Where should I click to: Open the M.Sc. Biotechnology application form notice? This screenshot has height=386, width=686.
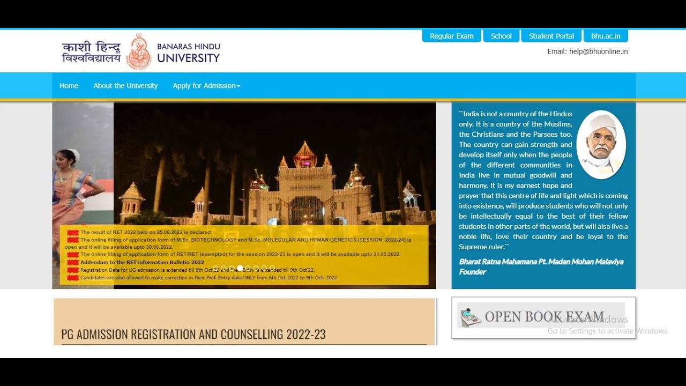coord(238,243)
